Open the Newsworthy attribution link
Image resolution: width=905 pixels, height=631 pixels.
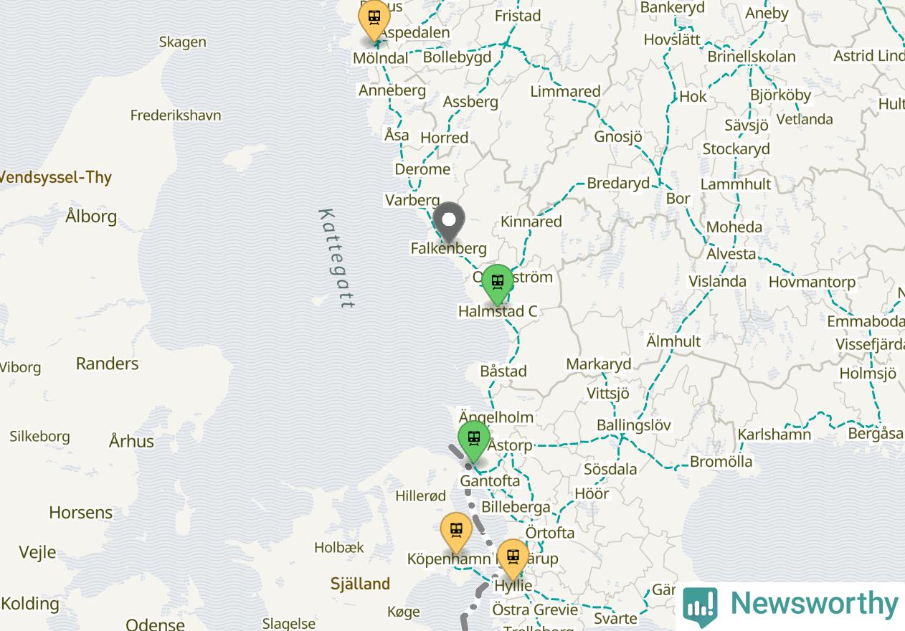coord(791,606)
